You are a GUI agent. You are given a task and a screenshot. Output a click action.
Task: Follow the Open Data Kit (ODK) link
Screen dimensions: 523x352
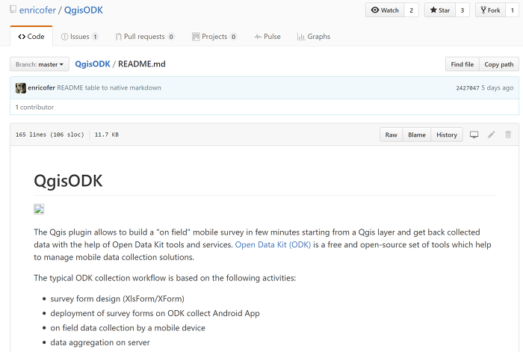(273, 244)
